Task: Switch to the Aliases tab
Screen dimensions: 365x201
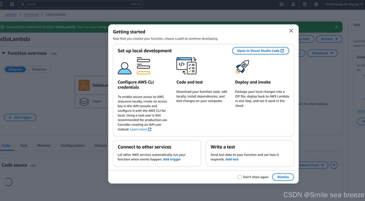Action: (101, 146)
